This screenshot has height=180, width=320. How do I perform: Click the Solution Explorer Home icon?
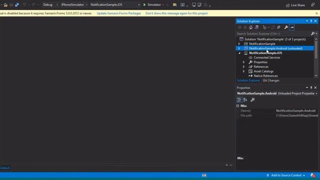pyautogui.click(x=250, y=27)
